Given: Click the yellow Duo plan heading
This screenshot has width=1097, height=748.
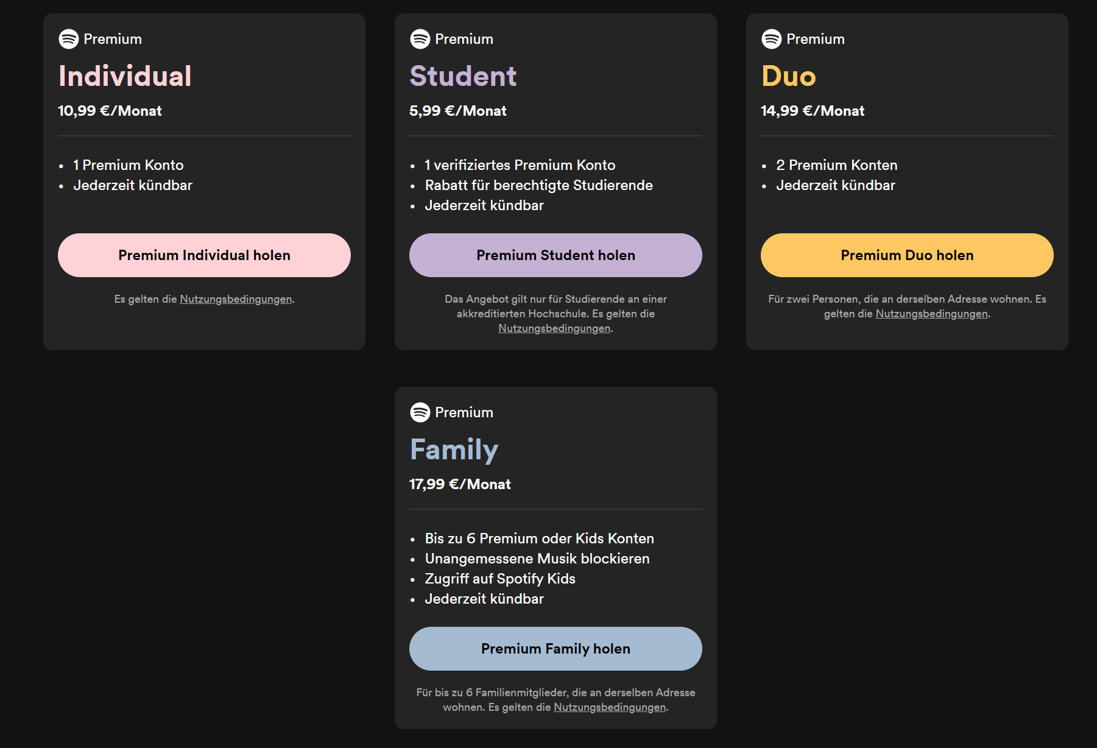Looking at the screenshot, I should [x=789, y=76].
